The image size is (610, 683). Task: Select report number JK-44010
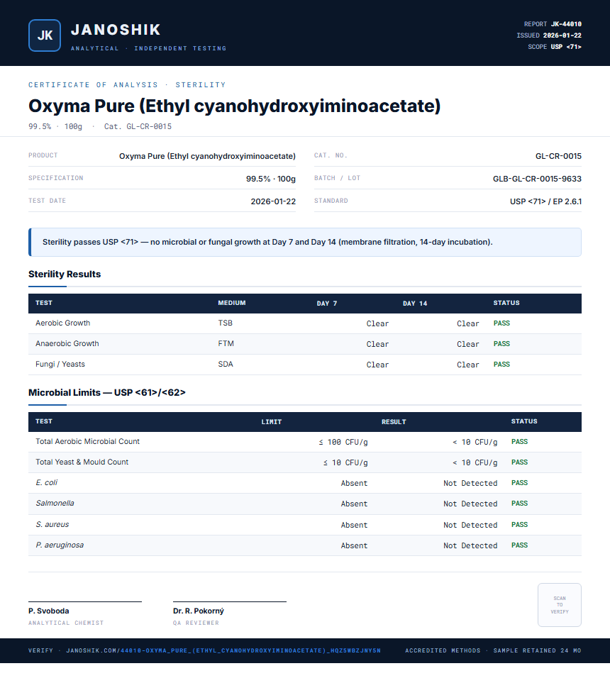click(x=566, y=24)
